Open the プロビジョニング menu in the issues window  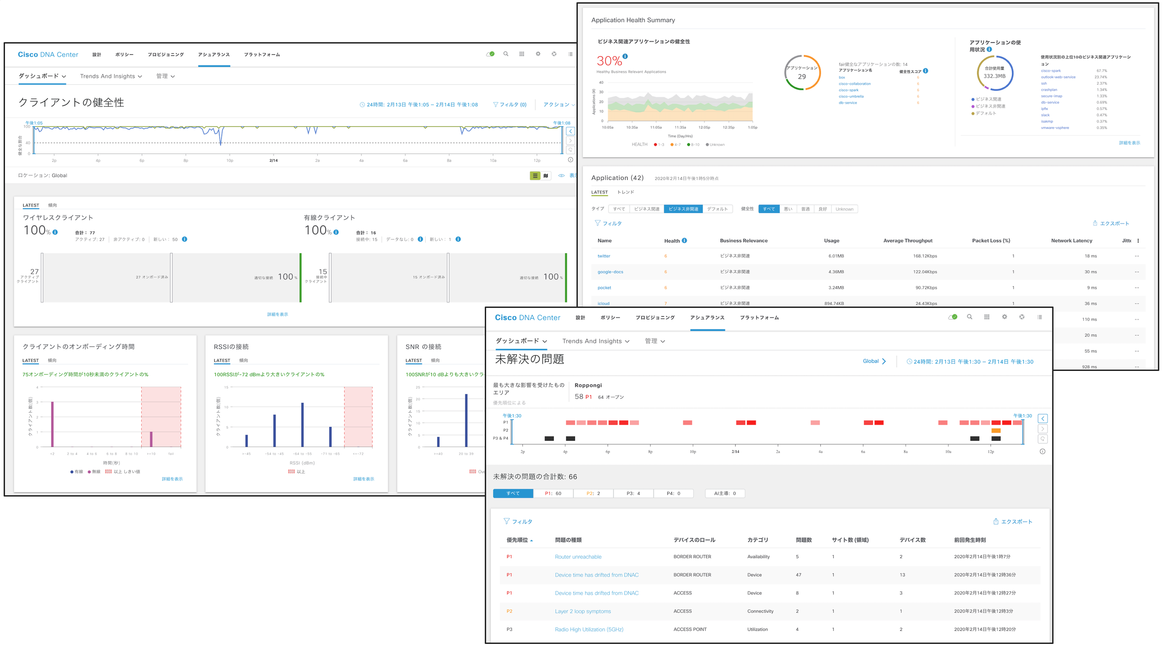pos(655,317)
